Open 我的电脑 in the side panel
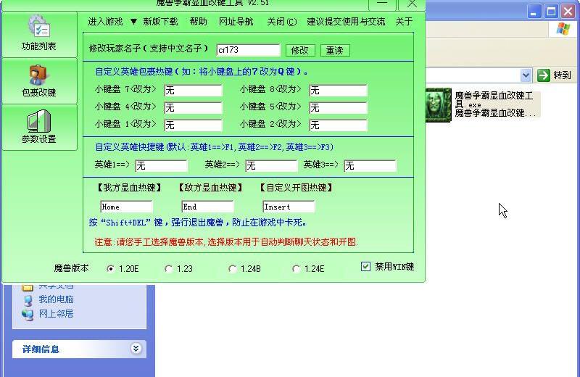Screen dimensions: 580x377 tap(56, 299)
